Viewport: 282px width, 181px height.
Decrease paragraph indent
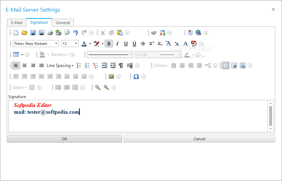click(104, 66)
